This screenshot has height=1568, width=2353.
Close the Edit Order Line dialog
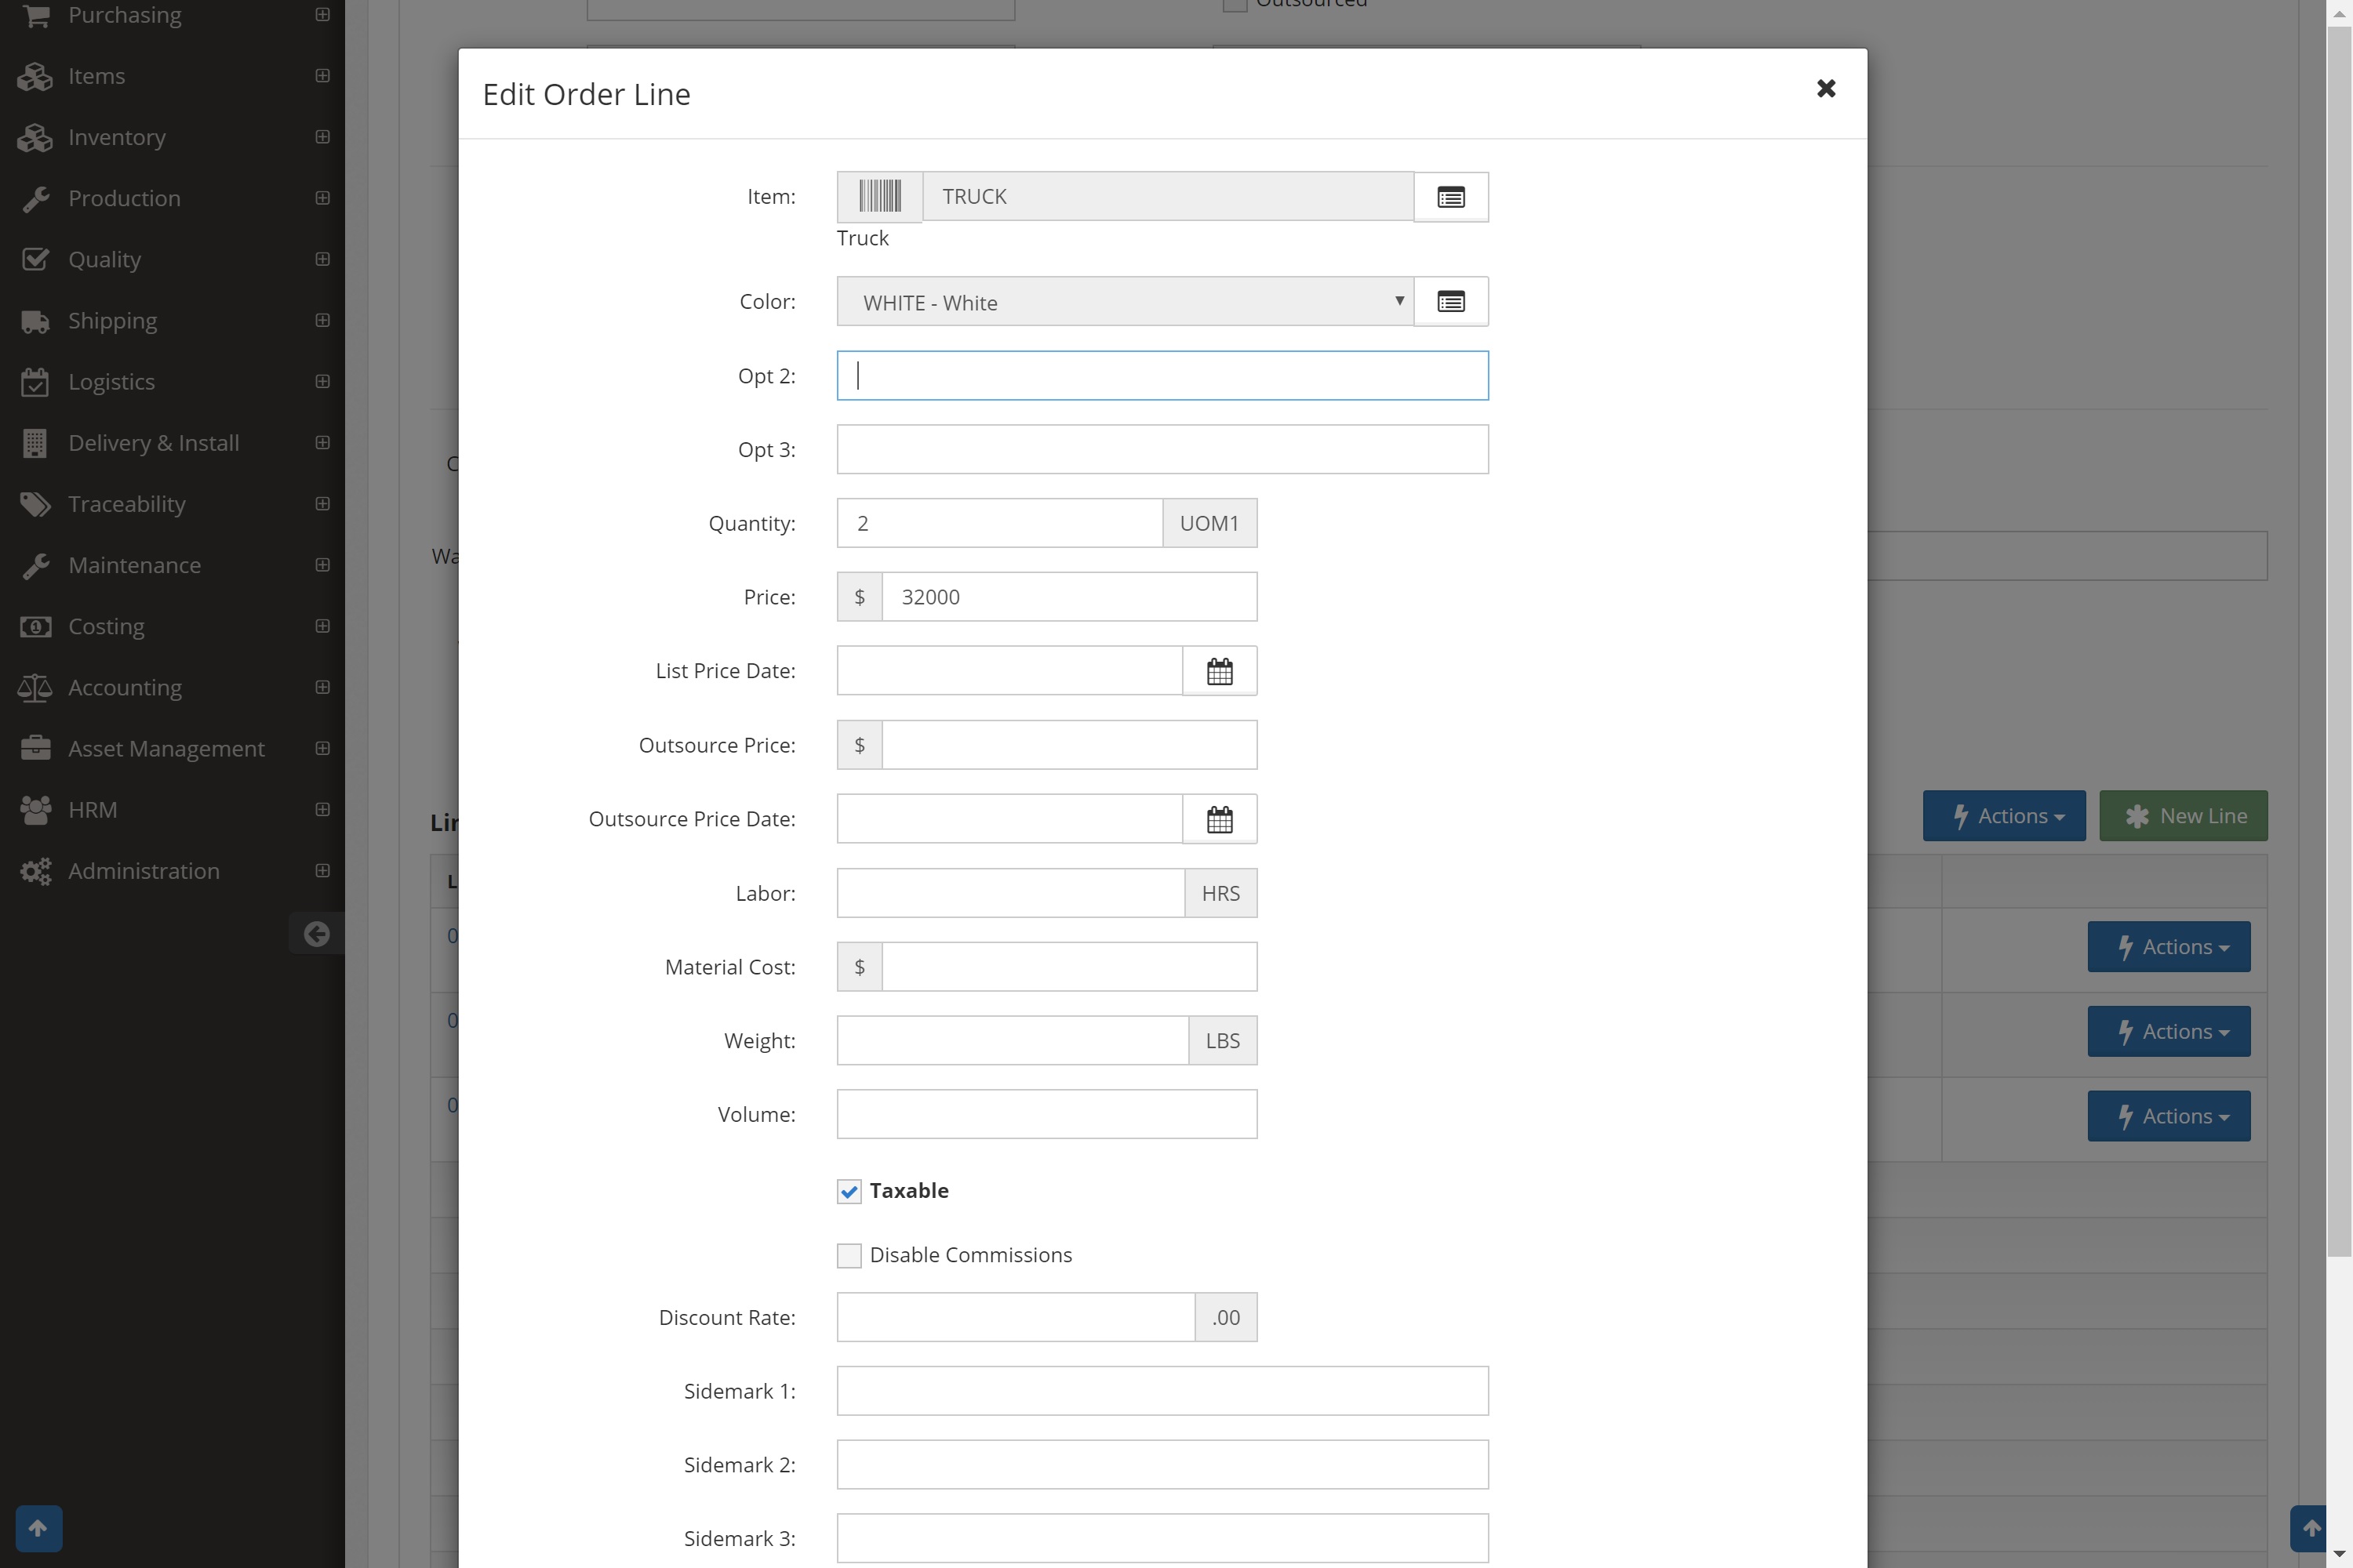pos(1826,89)
